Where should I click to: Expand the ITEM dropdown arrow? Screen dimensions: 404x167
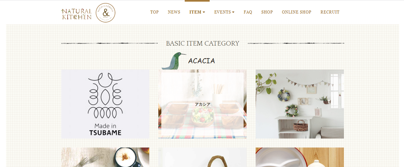(204, 12)
